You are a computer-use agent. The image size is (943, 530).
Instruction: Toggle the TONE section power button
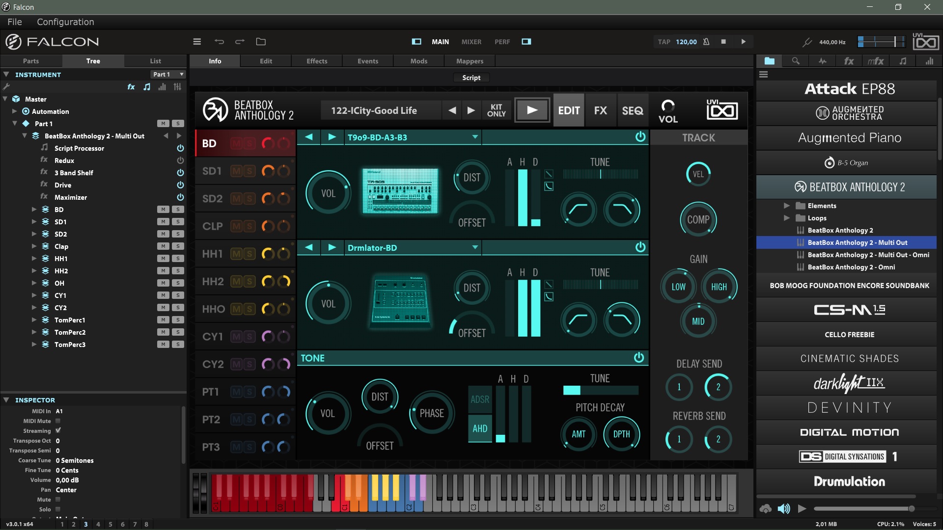[638, 358]
